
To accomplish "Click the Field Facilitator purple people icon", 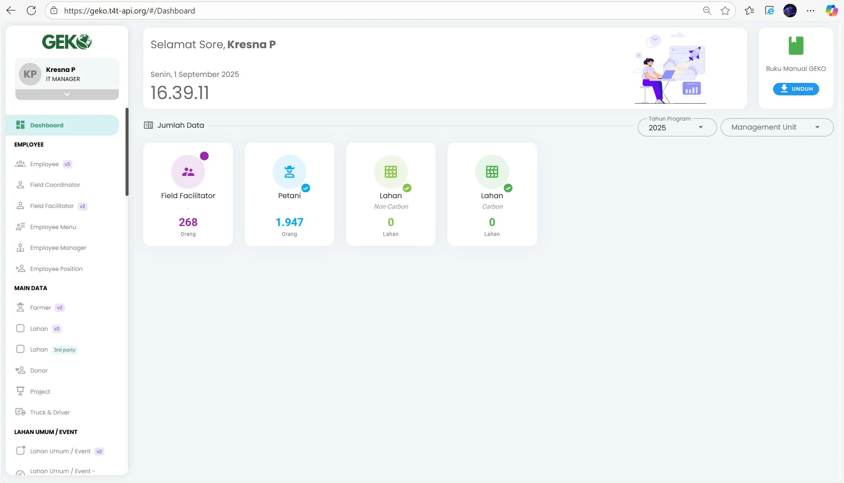I will (188, 172).
